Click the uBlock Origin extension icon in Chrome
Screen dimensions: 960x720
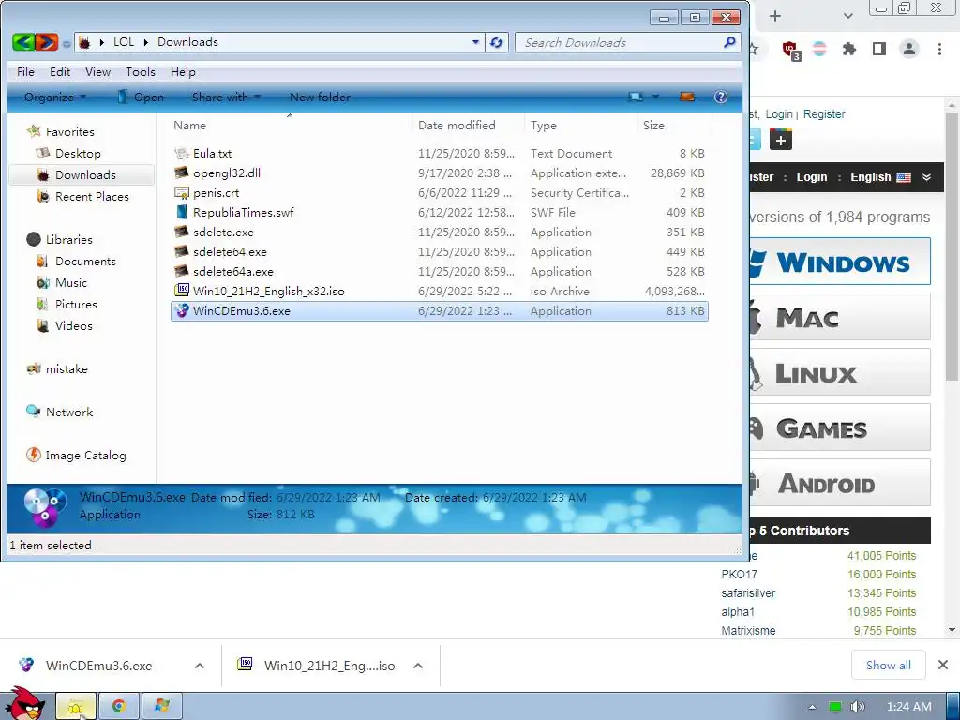pyautogui.click(x=791, y=51)
